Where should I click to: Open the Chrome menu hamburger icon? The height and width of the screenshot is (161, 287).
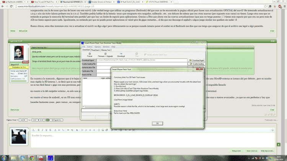[x=285, y=6]
